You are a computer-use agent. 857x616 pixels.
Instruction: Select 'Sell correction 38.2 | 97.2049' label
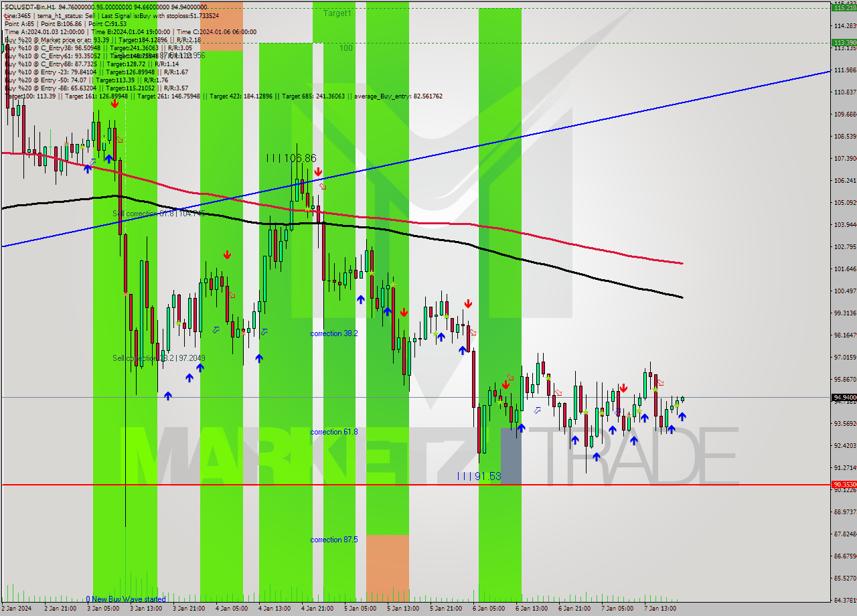[159, 358]
